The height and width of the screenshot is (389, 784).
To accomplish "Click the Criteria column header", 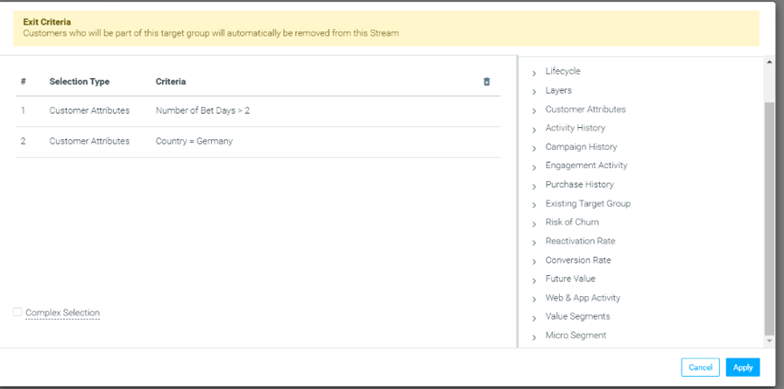I will click(171, 81).
